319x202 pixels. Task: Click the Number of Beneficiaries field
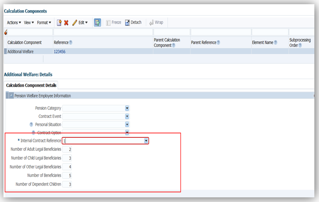(67, 175)
